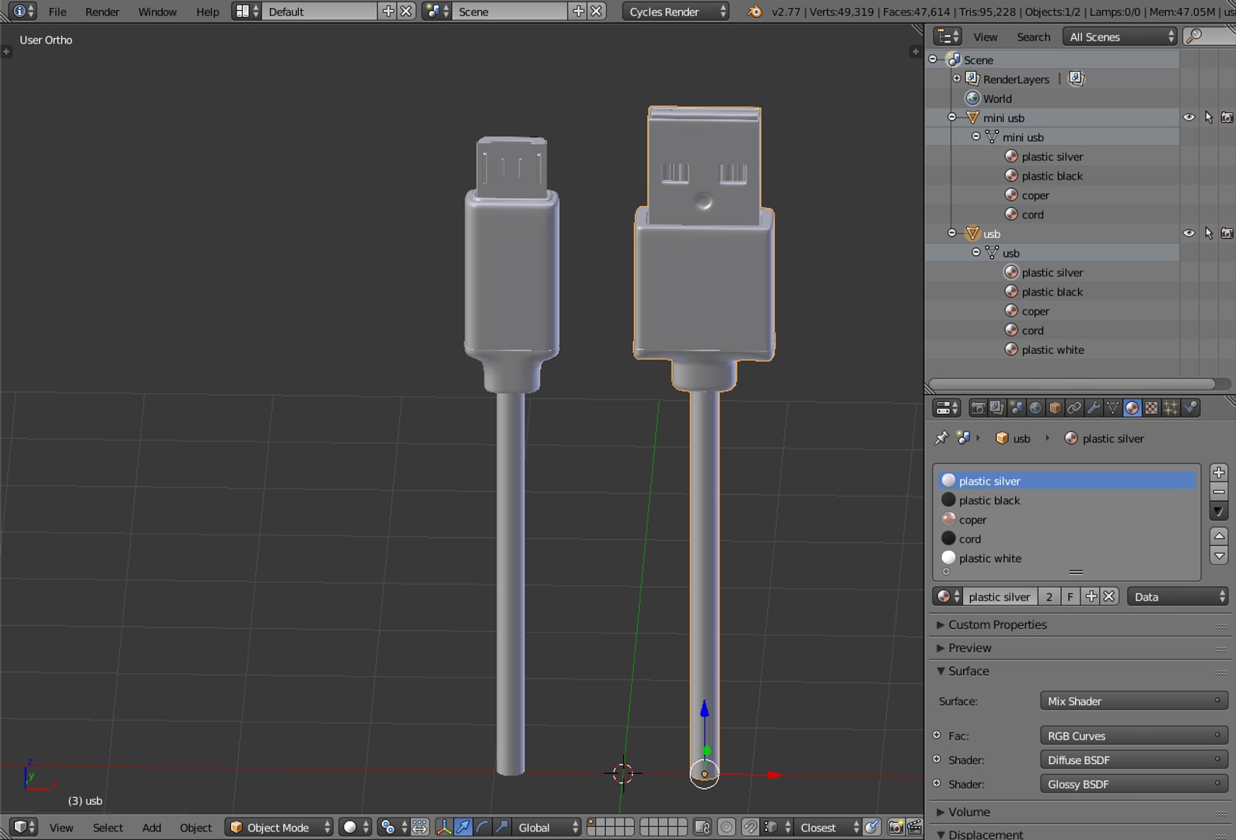
Task: Click the plastic silver material name field
Action: click(999, 597)
